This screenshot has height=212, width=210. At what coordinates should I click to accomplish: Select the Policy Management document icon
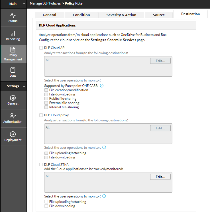click(13, 50)
